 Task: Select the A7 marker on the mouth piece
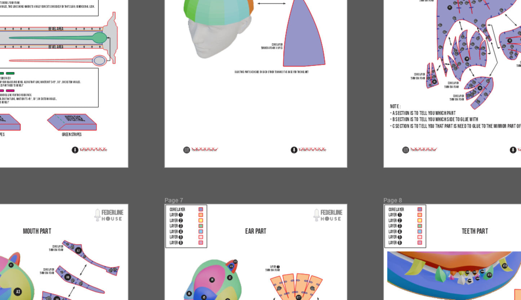pyautogui.click(x=79, y=250)
